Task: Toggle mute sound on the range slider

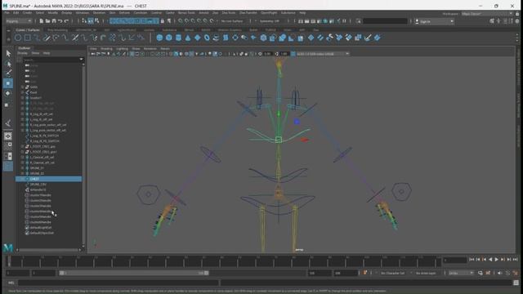Action: (x=499, y=273)
